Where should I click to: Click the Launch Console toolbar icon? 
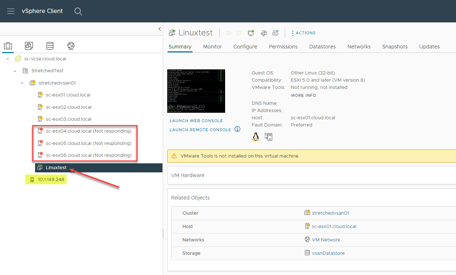point(251,33)
